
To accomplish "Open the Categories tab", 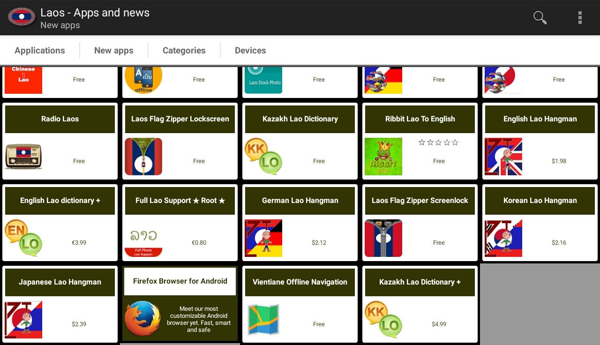I will pyautogui.click(x=184, y=50).
